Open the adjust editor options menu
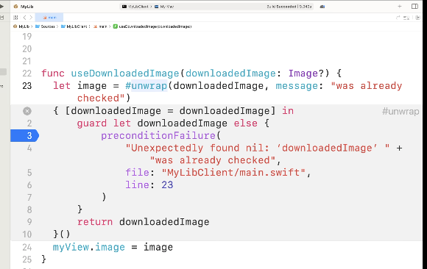Viewport: 427px width, 269px height. 406,18
